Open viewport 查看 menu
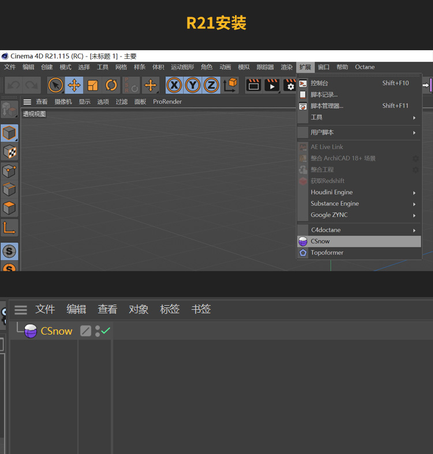This screenshot has width=433, height=454. [42, 102]
